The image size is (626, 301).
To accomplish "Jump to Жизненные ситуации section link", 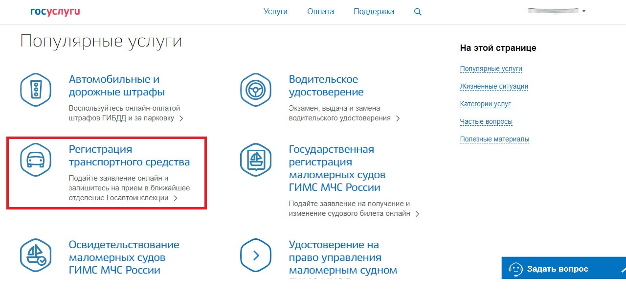I will 494,87.
